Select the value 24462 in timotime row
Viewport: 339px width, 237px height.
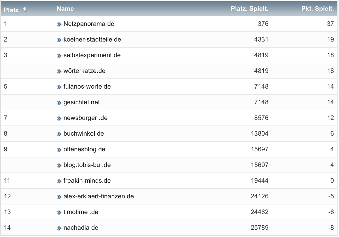[x=260, y=212]
